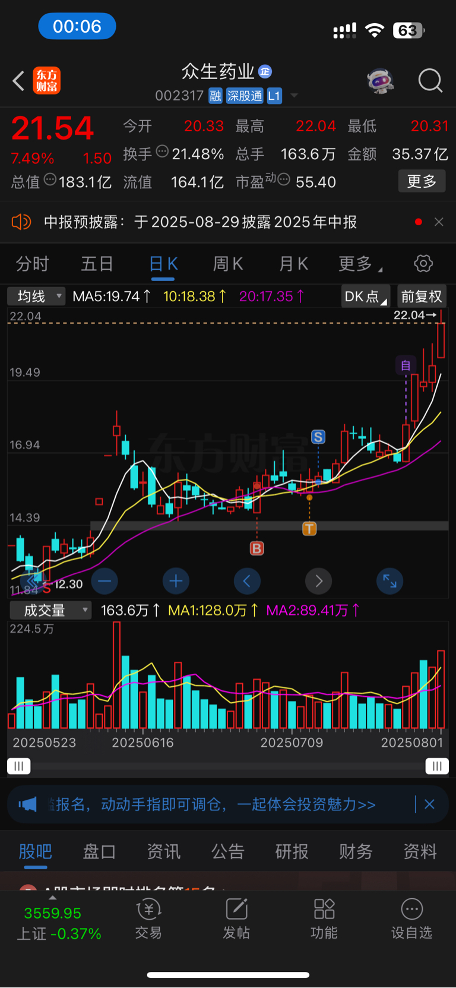
Task: Enter fullscreen chart with expand icon
Action: pyautogui.click(x=389, y=581)
